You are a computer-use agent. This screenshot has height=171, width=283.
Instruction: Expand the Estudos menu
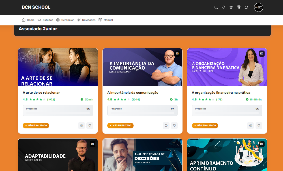45,20
